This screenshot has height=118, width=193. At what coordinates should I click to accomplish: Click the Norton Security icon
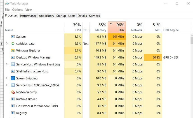[x=13, y=92]
